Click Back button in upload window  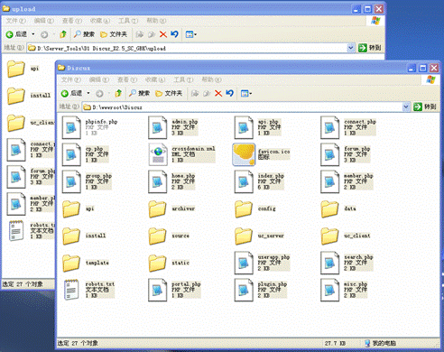click(x=16, y=34)
